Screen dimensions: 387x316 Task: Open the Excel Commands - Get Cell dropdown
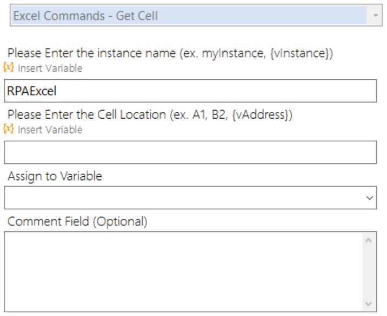(196, 15)
